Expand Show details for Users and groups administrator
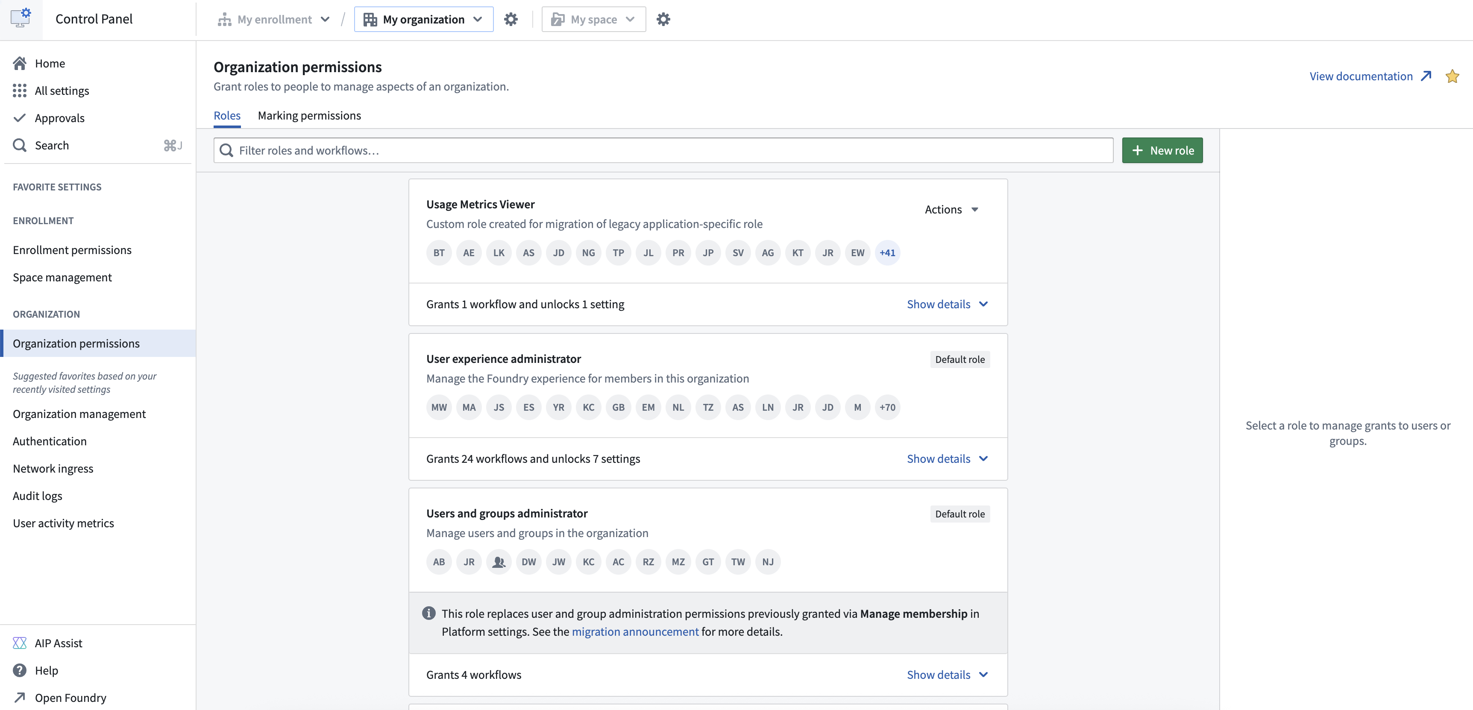 click(948, 675)
